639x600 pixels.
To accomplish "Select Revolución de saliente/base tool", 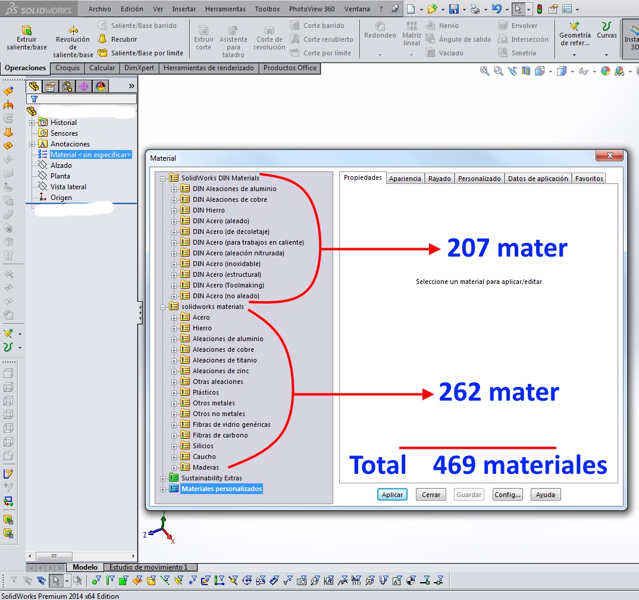I will point(73,41).
